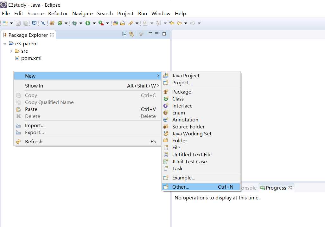Choose Show In from context menu

[87, 86]
